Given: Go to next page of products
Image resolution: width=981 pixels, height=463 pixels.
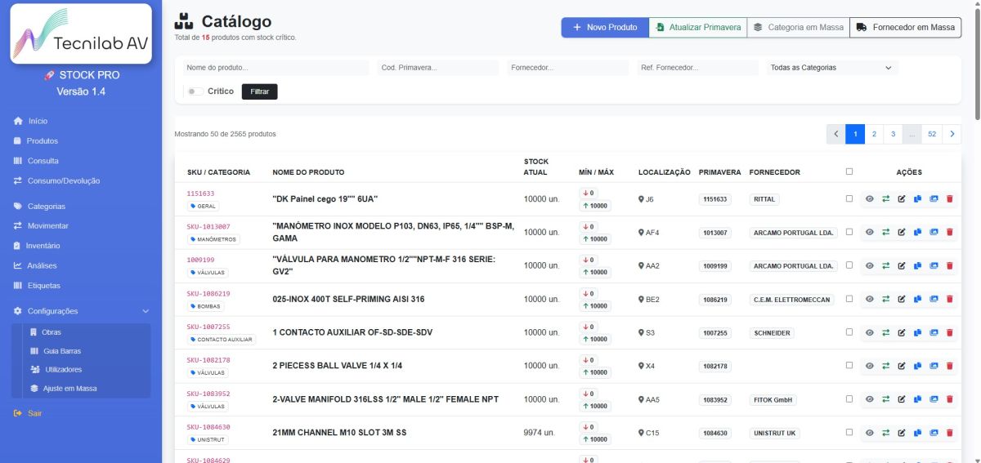Looking at the screenshot, I should (952, 134).
